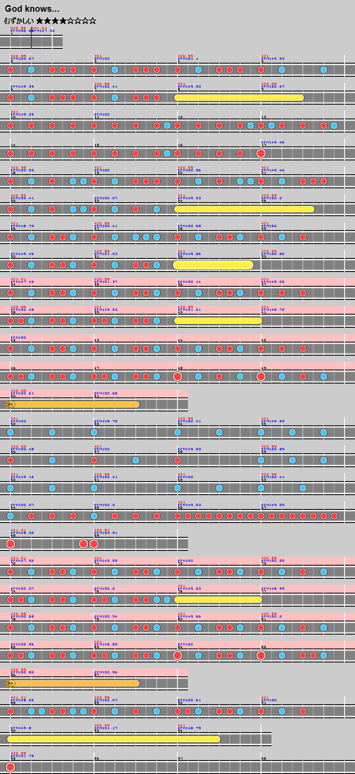Click the big red note in measure 17
This screenshot has height=774, width=355.
point(261,153)
